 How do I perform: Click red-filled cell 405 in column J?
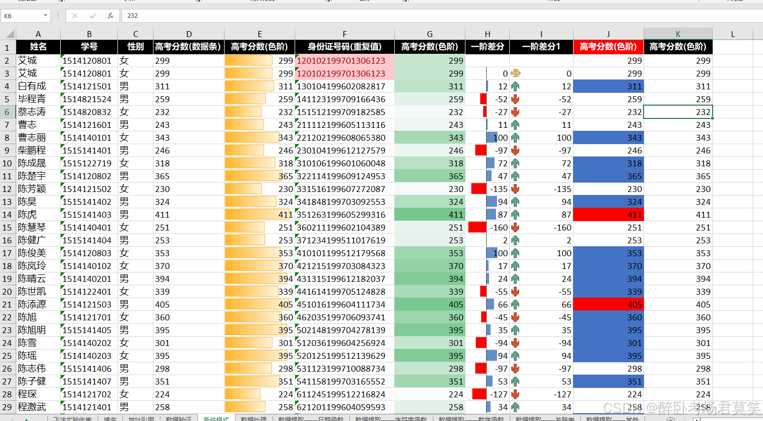609,304
